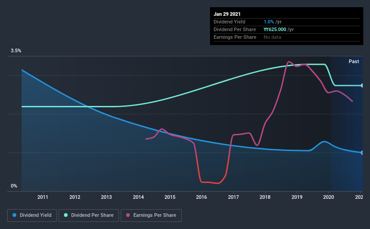Click the 1.0% Dividend Yield tooltip value
The image size is (370, 229).
(x=269, y=22)
